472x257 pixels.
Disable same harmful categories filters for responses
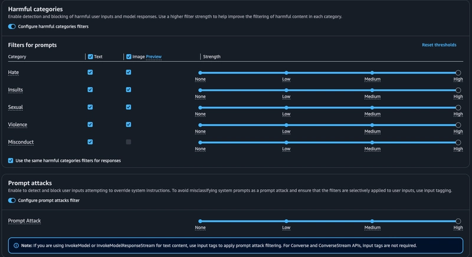tap(11, 160)
